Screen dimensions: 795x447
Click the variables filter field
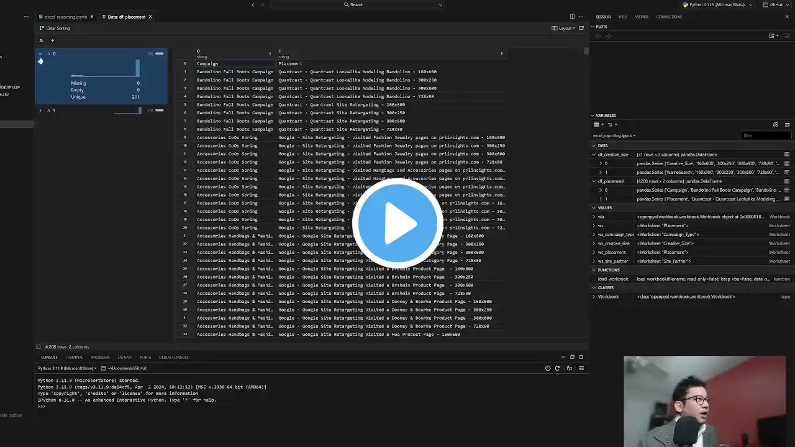766,135
